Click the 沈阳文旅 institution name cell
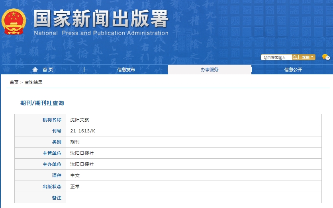 coord(77,120)
